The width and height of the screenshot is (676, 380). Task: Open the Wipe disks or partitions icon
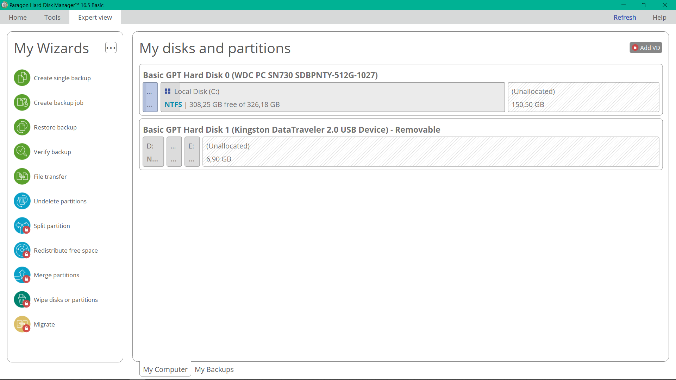click(22, 299)
